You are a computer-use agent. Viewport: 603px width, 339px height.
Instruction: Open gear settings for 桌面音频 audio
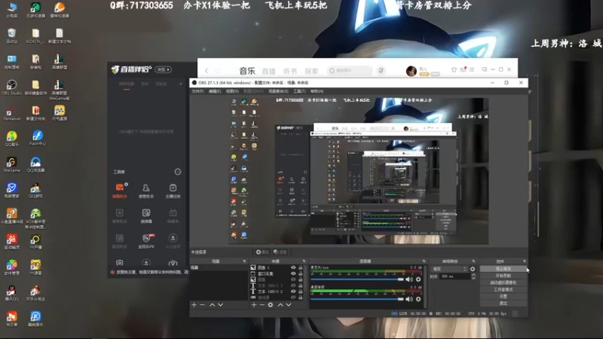[x=418, y=299]
